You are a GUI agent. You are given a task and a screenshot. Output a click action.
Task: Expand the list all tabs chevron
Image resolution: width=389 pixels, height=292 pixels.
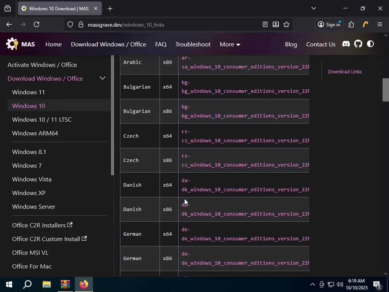point(313,8)
